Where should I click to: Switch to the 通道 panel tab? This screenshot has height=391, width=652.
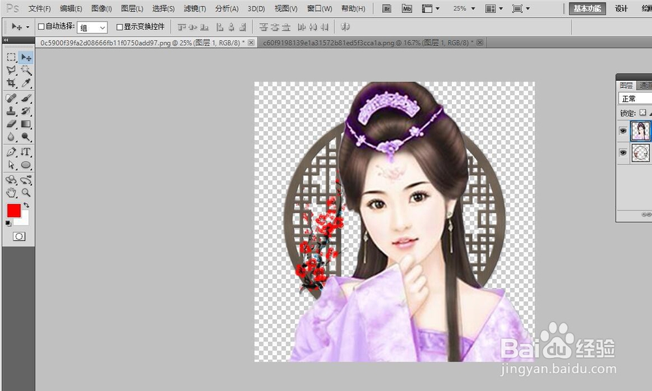point(645,85)
